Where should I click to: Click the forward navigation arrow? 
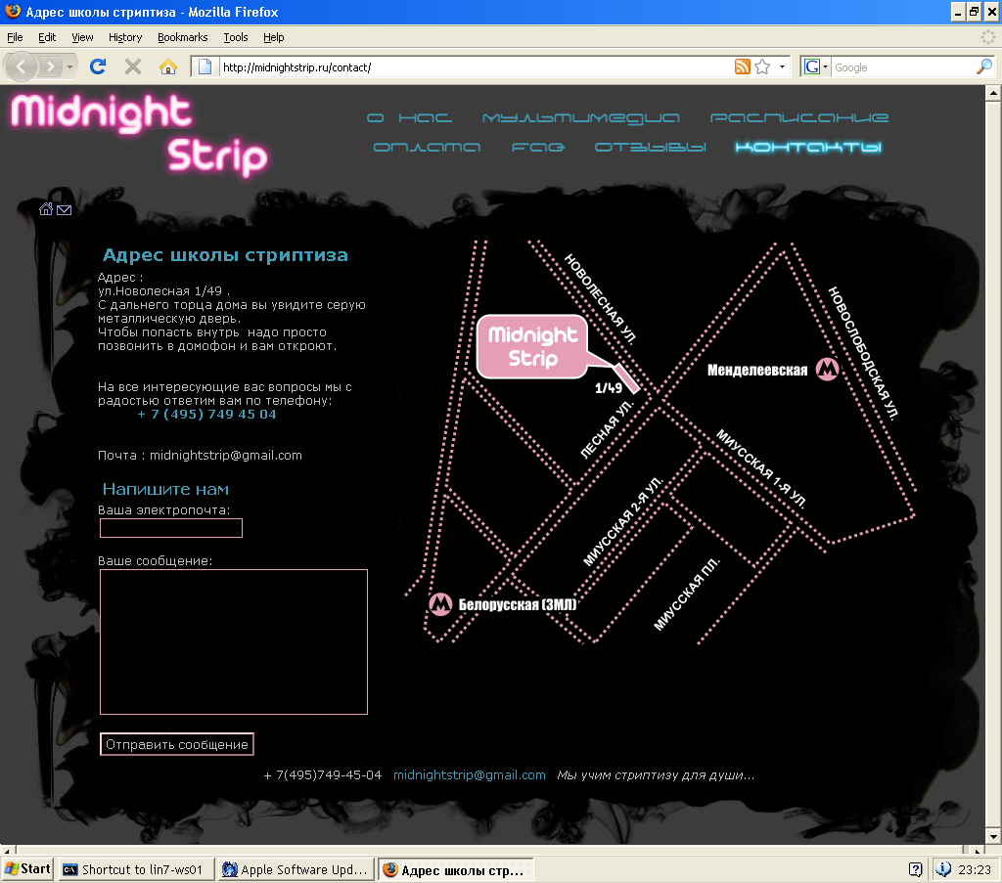point(50,66)
